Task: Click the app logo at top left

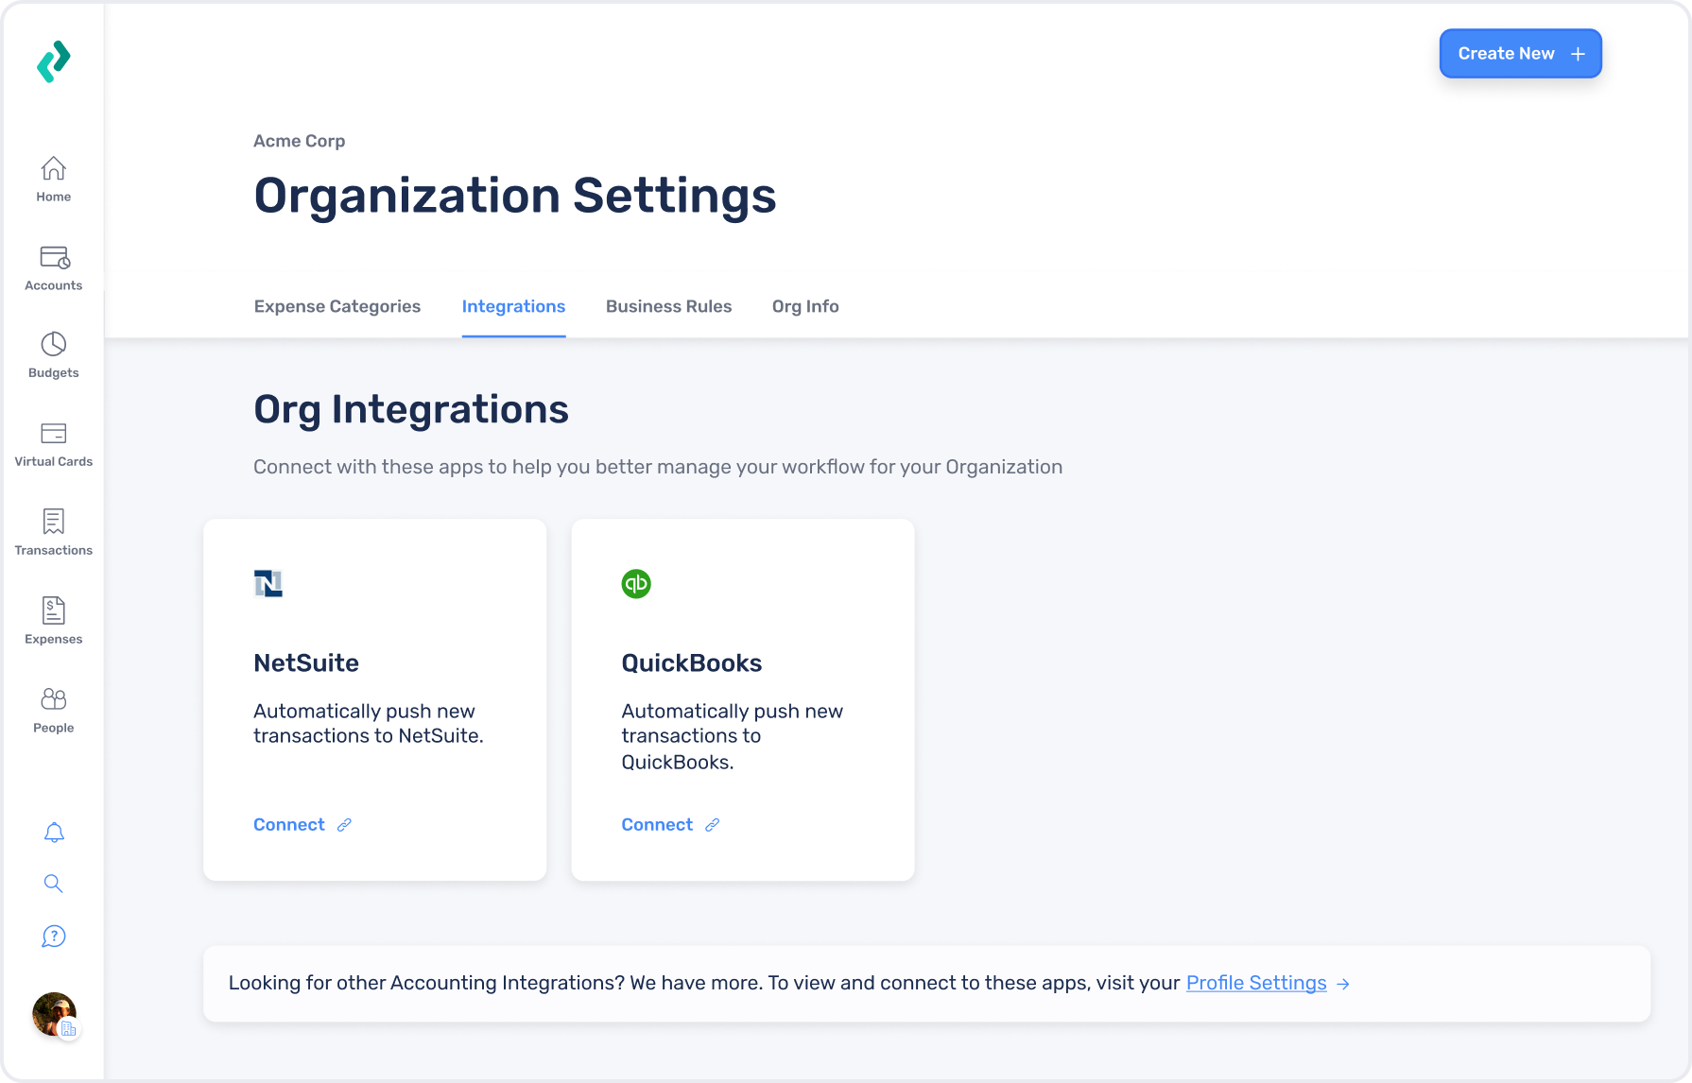Action: (x=54, y=60)
